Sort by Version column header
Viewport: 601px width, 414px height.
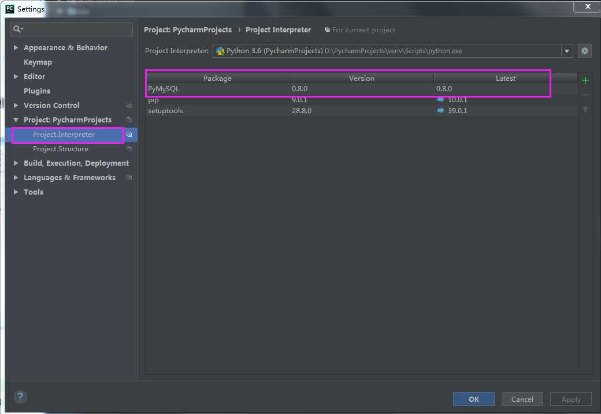[x=361, y=78]
